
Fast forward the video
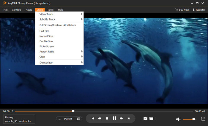(x=121, y=119)
